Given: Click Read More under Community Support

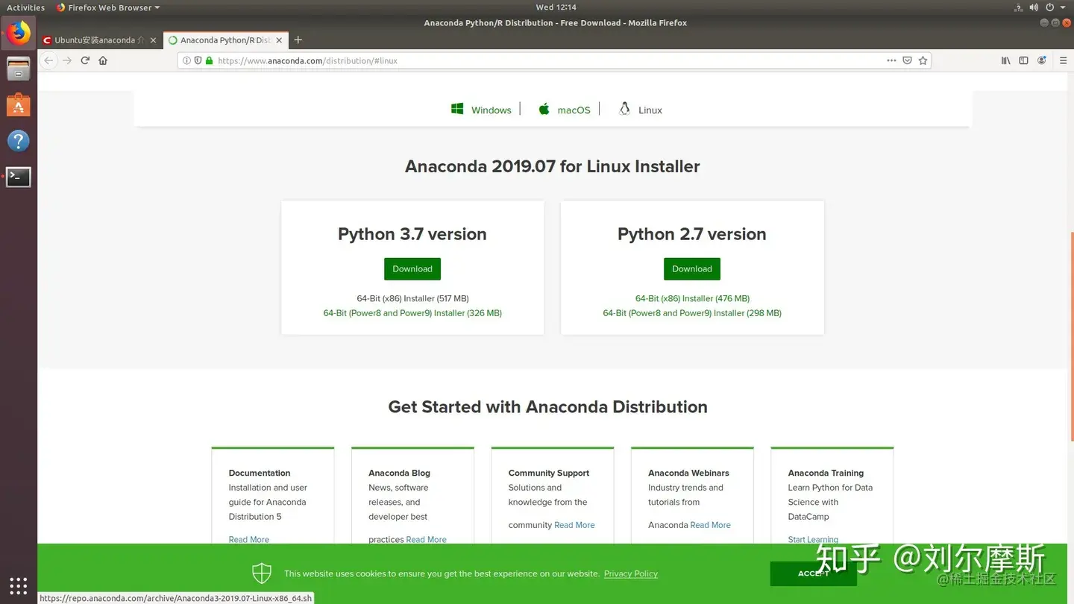Looking at the screenshot, I should 574,525.
